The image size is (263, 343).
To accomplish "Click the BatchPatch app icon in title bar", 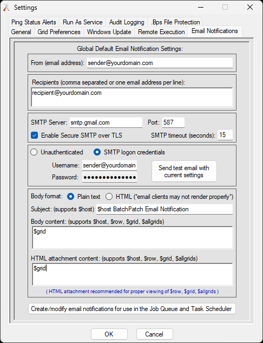I will [6, 8].
